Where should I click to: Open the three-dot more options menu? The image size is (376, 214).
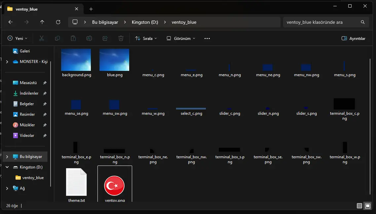click(x=207, y=38)
